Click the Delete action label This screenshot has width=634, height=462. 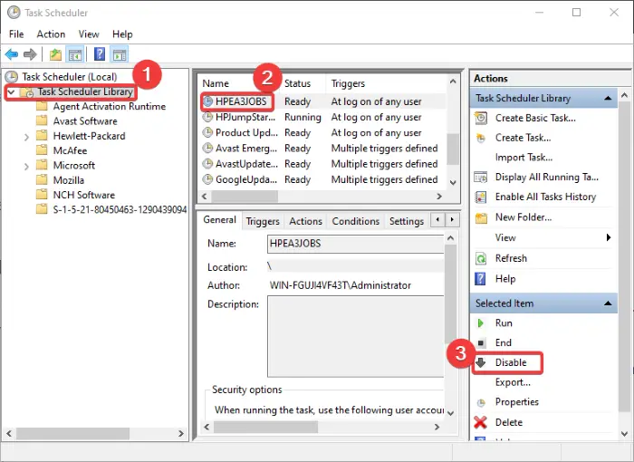[509, 422]
